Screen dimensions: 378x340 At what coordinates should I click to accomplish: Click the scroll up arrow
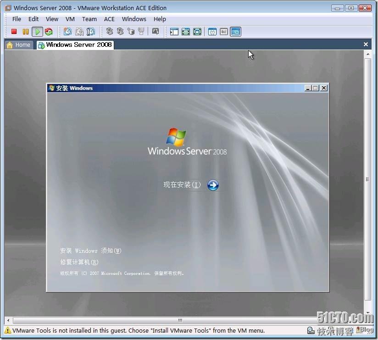(368, 54)
